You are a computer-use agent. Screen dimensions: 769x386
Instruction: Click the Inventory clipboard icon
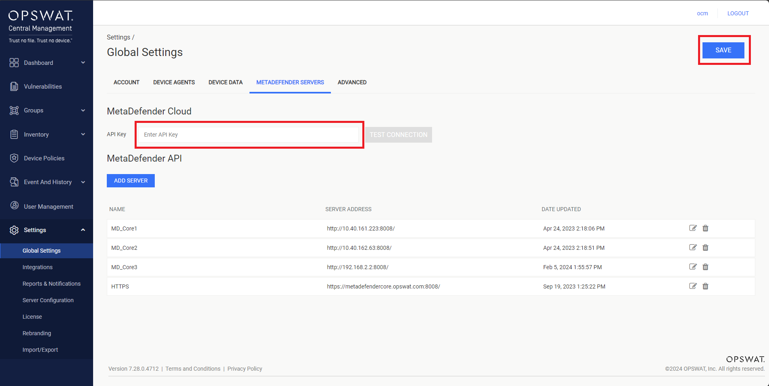[x=14, y=134]
